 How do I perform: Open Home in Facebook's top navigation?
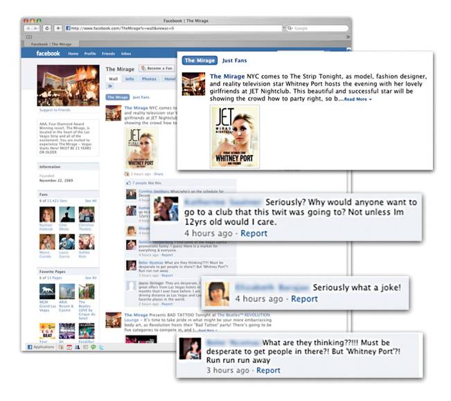pos(73,54)
